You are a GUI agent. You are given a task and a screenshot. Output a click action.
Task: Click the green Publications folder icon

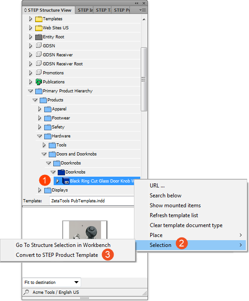click(x=39, y=82)
